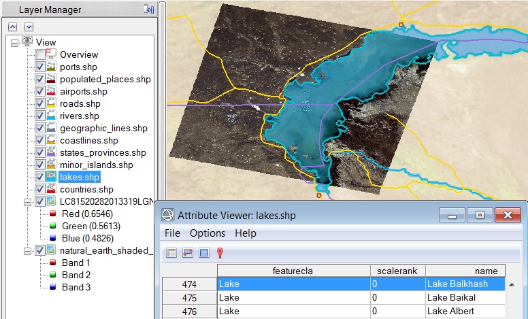Uncheck the ports.shp layer checkbox
The height and width of the screenshot is (319, 528).
(40, 67)
